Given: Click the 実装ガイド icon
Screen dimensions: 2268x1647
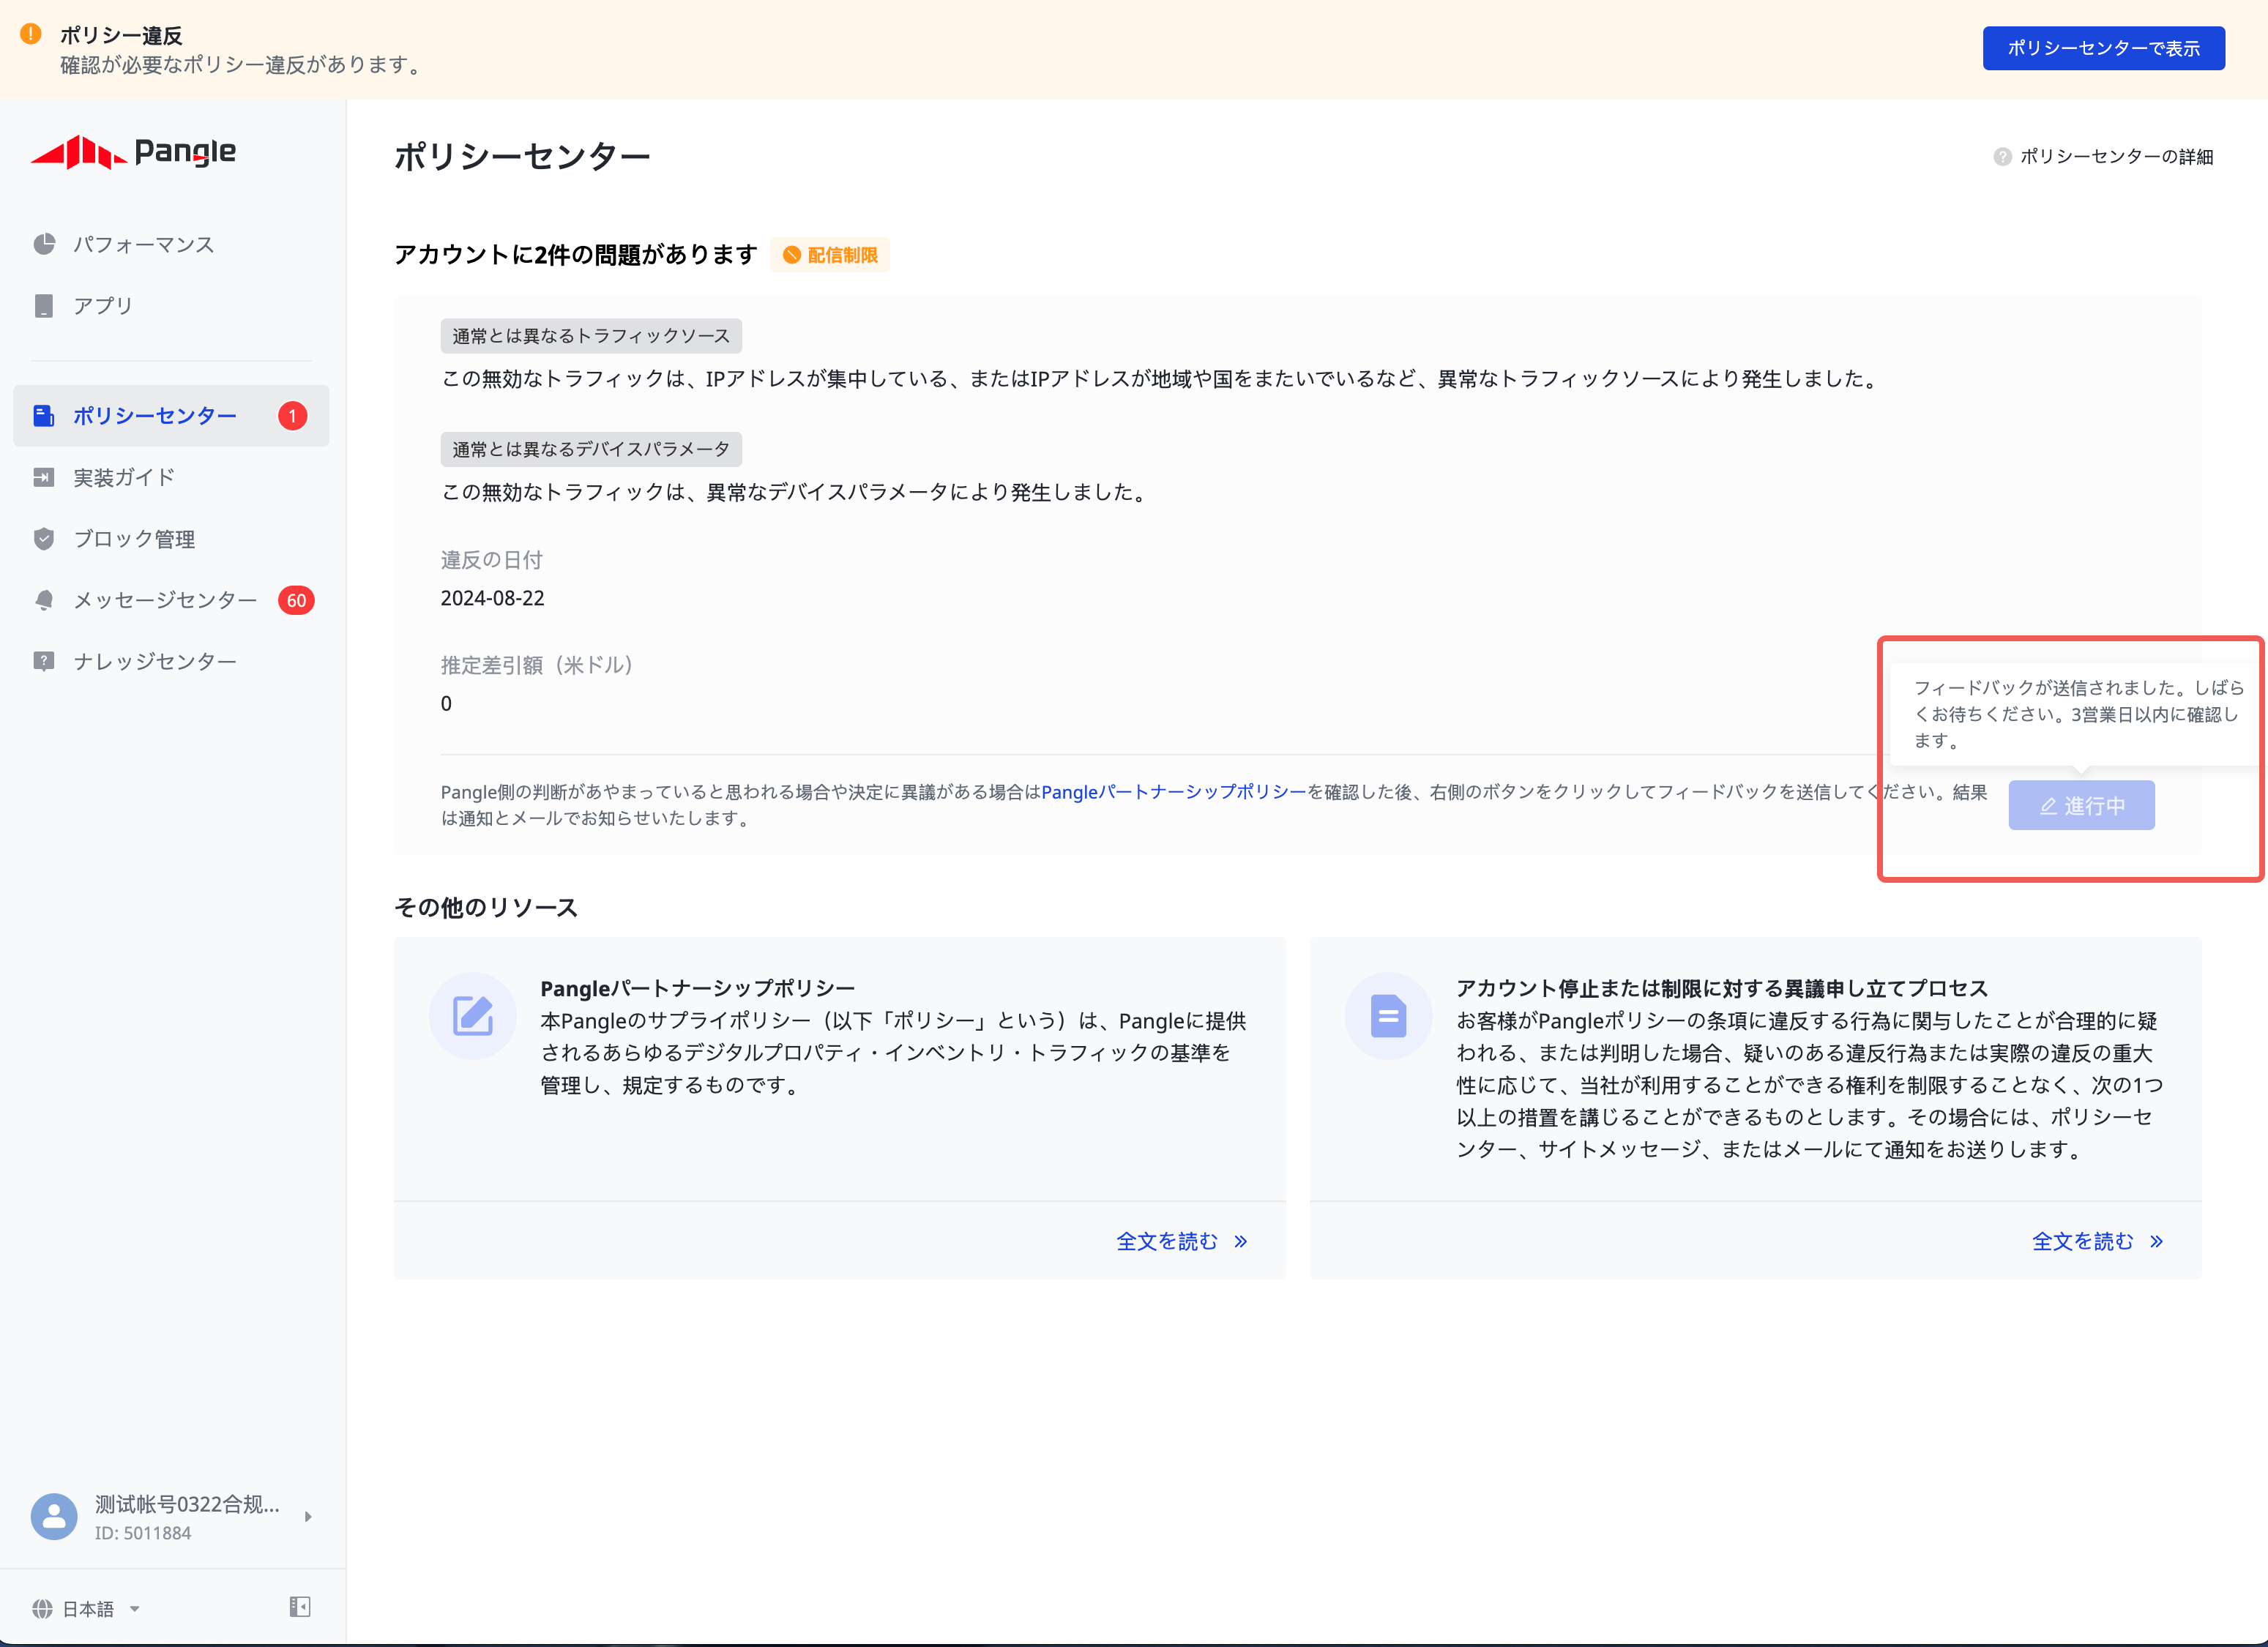Looking at the screenshot, I should click(x=44, y=478).
